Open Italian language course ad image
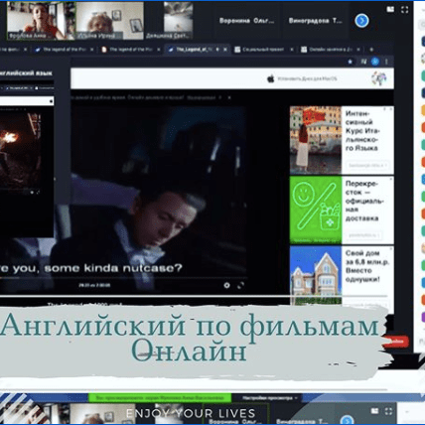425x425 pixels. click(x=316, y=140)
